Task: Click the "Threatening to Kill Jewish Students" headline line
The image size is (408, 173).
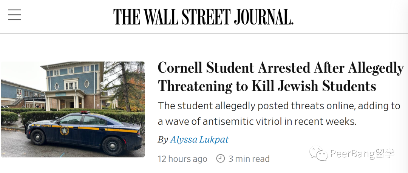Action: point(267,86)
